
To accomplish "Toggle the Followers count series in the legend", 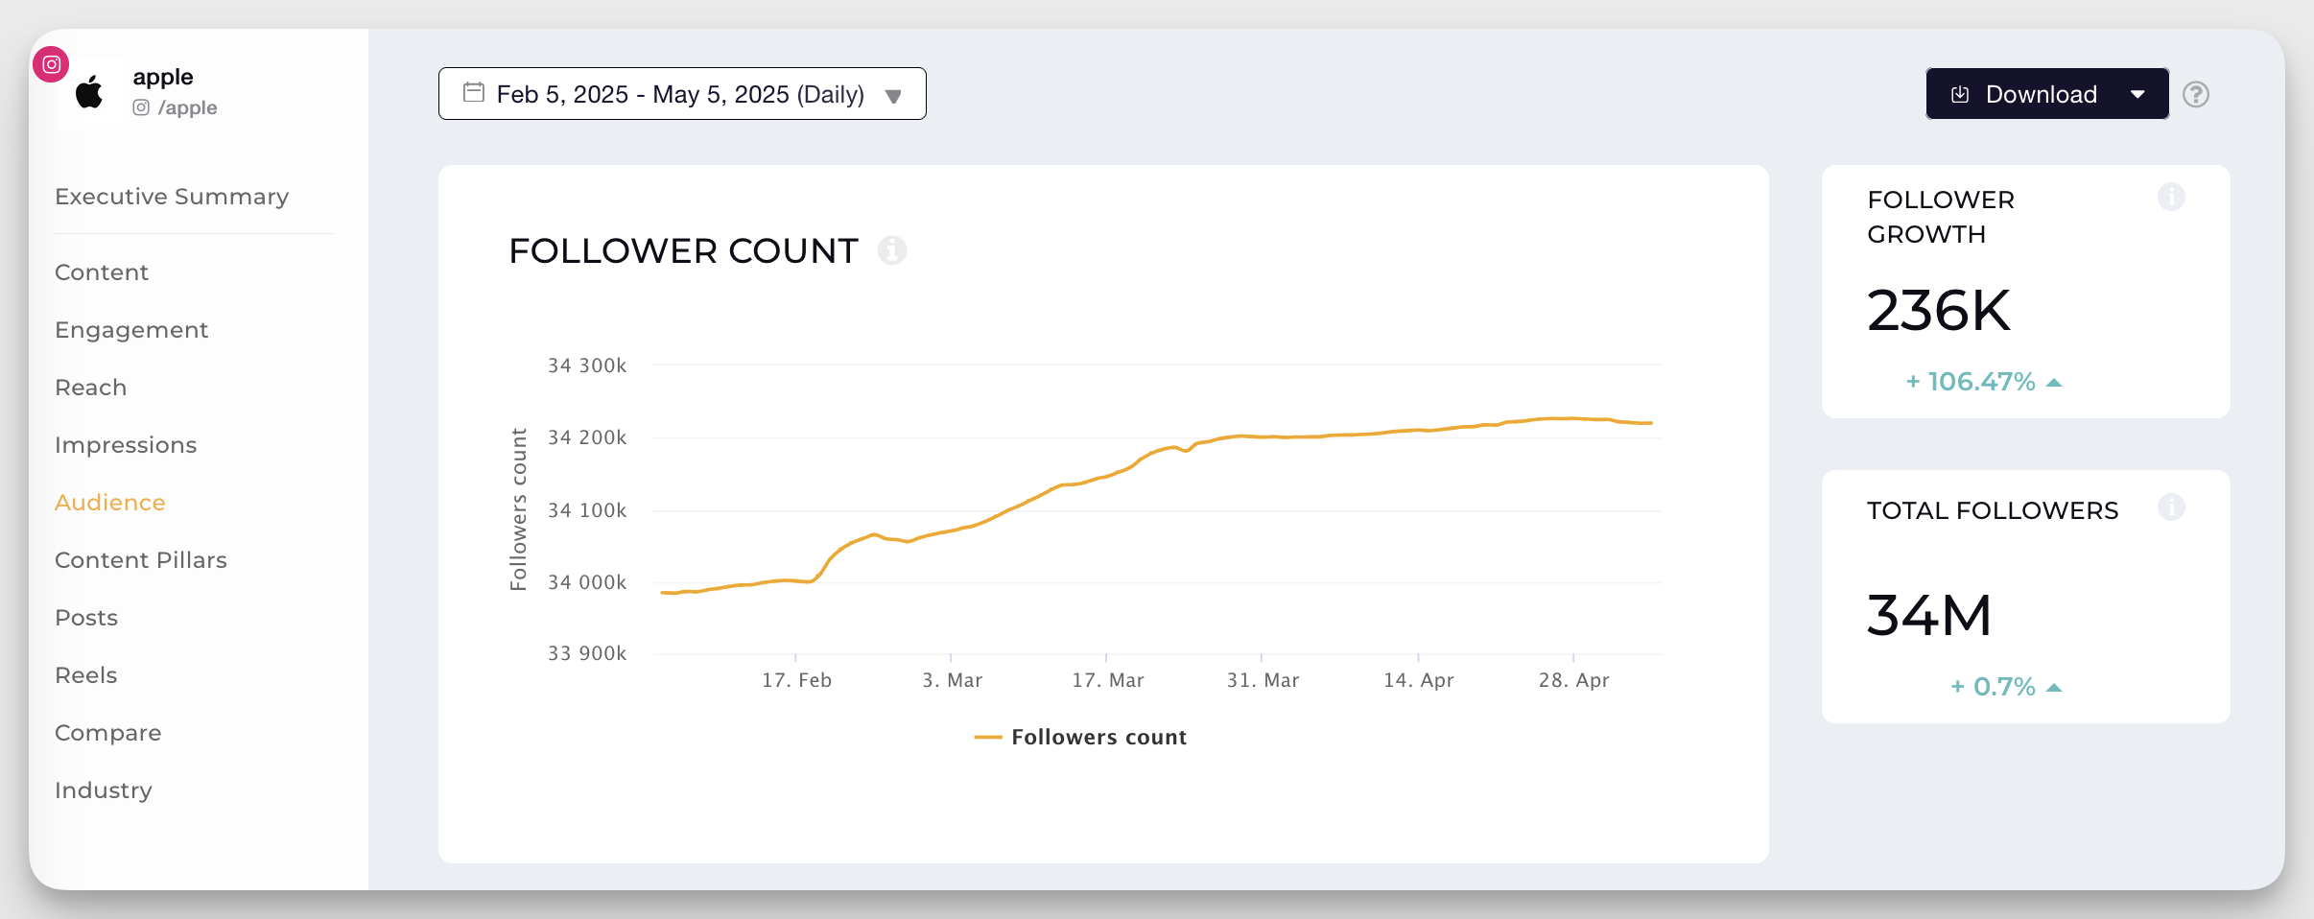I will pos(1081,737).
